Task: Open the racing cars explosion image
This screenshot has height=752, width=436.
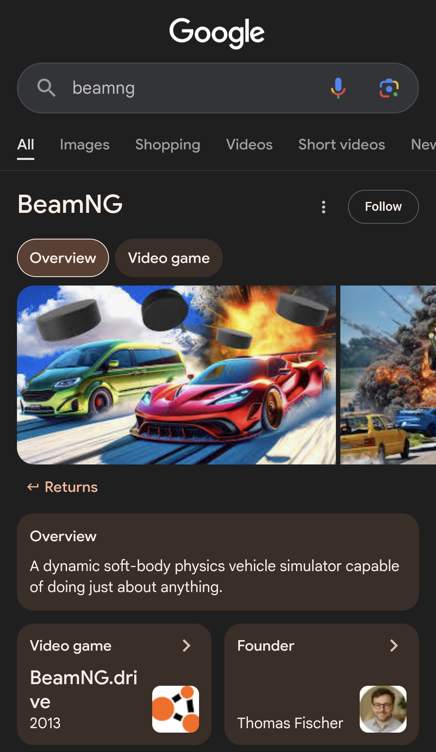Action: pos(176,375)
